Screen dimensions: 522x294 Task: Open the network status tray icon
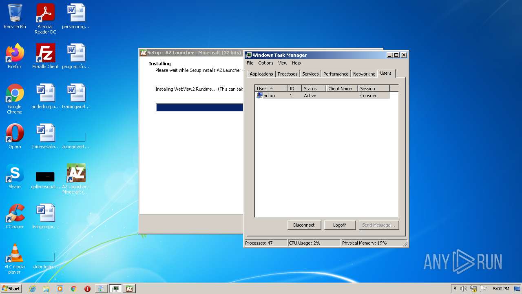(x=473, y=289)
